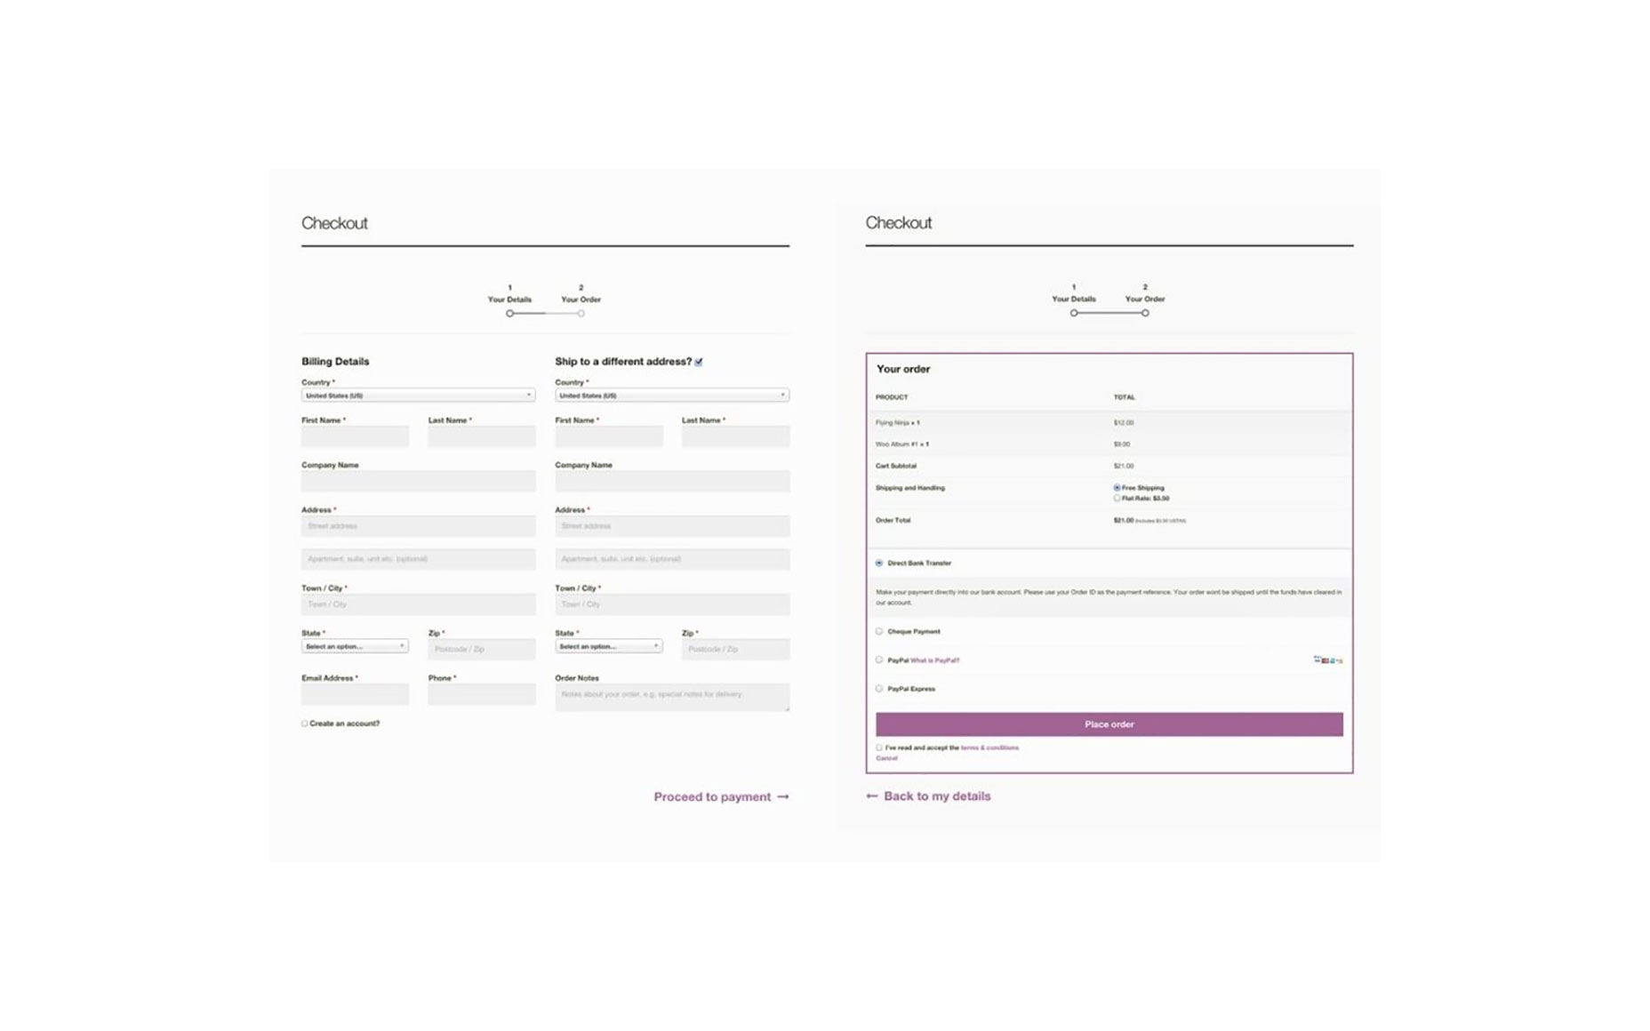Click the What is PayPal? link
Screen dimensions: 1650x1031
(x=934, y=660)
